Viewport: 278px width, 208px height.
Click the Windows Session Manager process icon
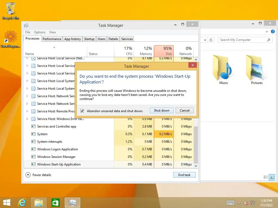33,157
